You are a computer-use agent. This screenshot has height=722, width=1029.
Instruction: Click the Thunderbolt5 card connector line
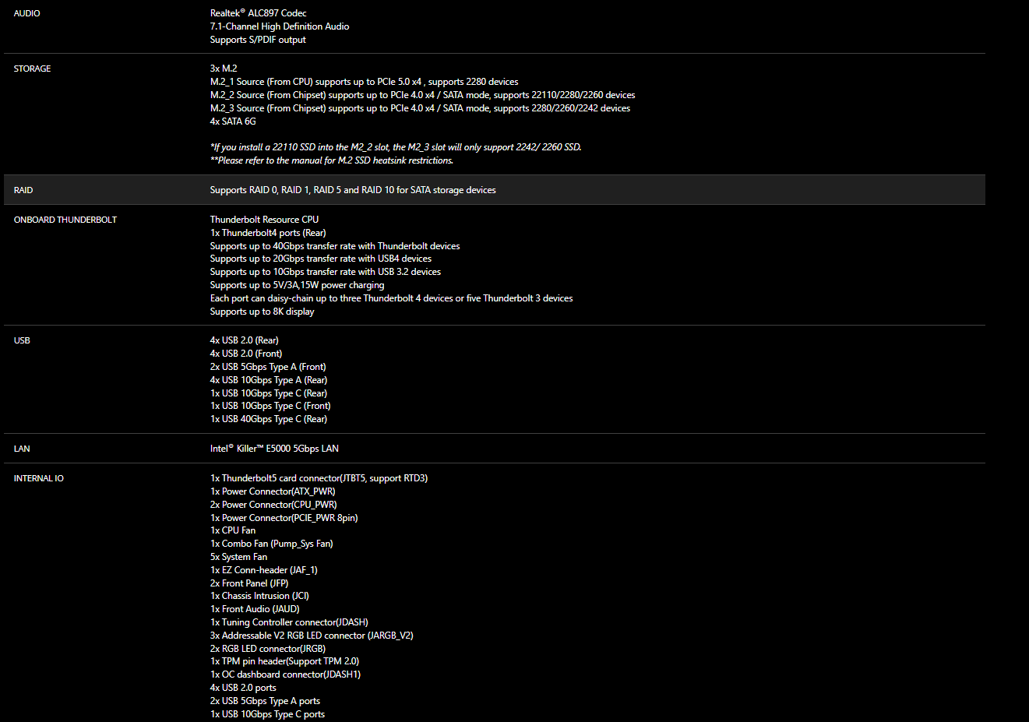point(319,478)
